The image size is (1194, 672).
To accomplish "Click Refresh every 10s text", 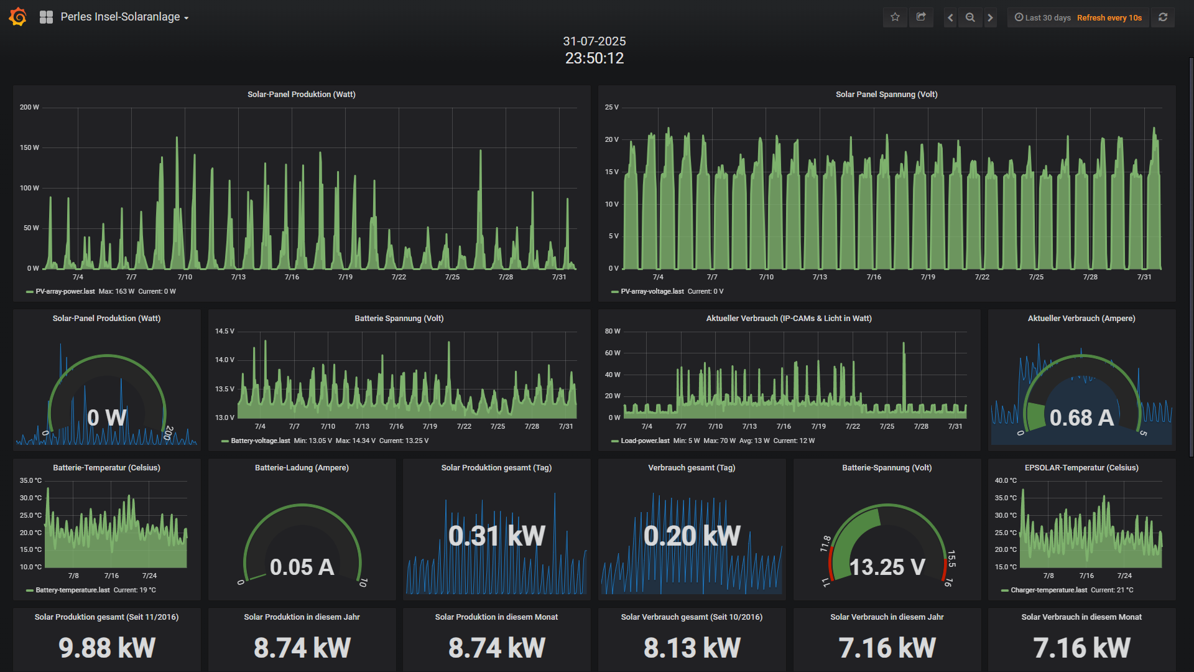I will pos(1109,17).
